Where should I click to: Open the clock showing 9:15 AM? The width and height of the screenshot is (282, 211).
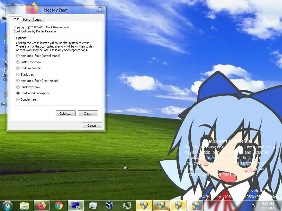268,206
